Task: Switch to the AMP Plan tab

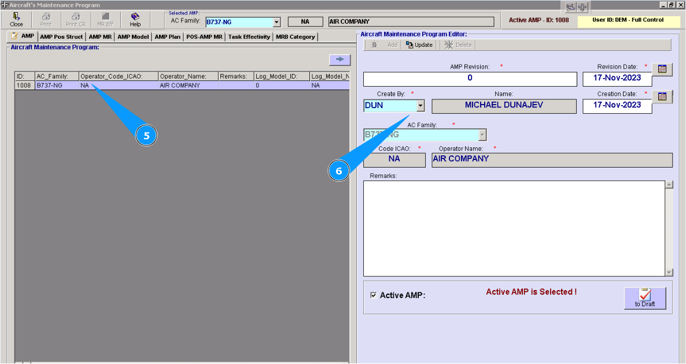Action: [x=168, y=37]
